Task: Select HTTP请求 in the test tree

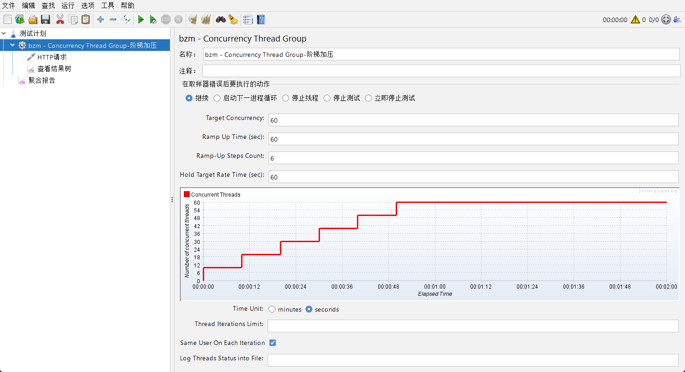Action: pos(52,57)
